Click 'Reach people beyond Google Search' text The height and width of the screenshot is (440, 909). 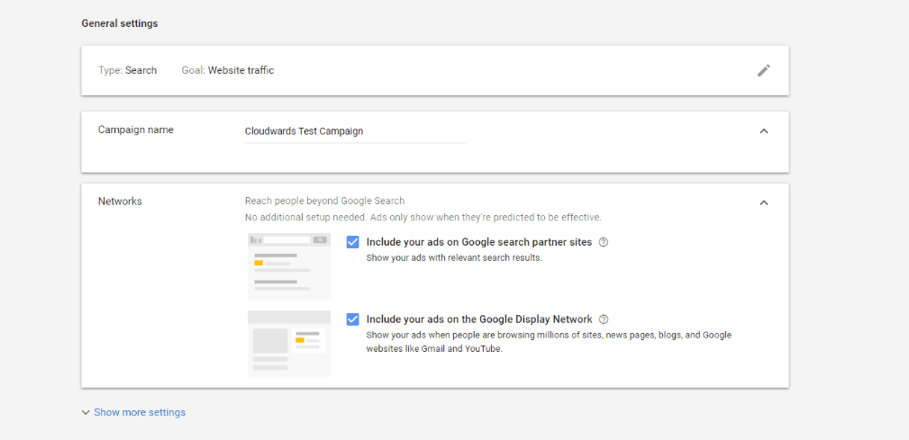click(324, 201)
